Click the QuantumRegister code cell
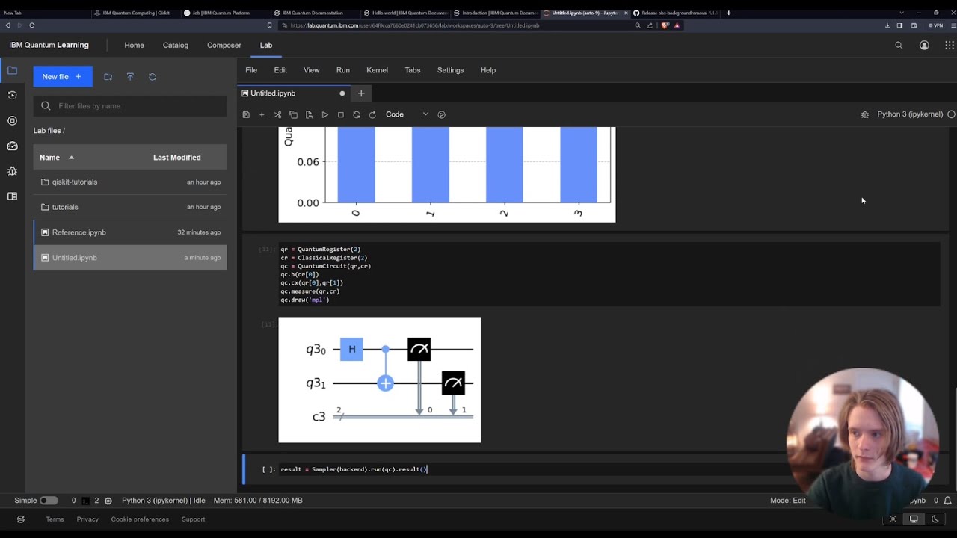 [x=609, y=274]
